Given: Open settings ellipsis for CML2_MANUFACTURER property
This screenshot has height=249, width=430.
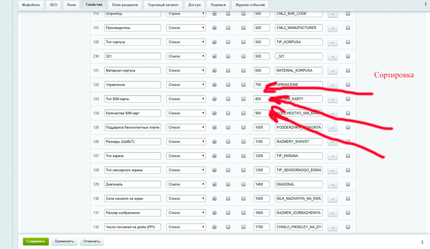Looking at the screenshot, I should click(x=332, y=28).
